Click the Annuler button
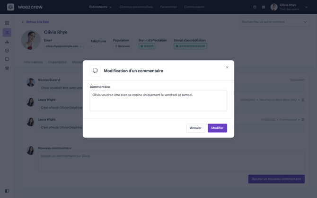Screen dimensions: 317x198 tap(195, 128)
